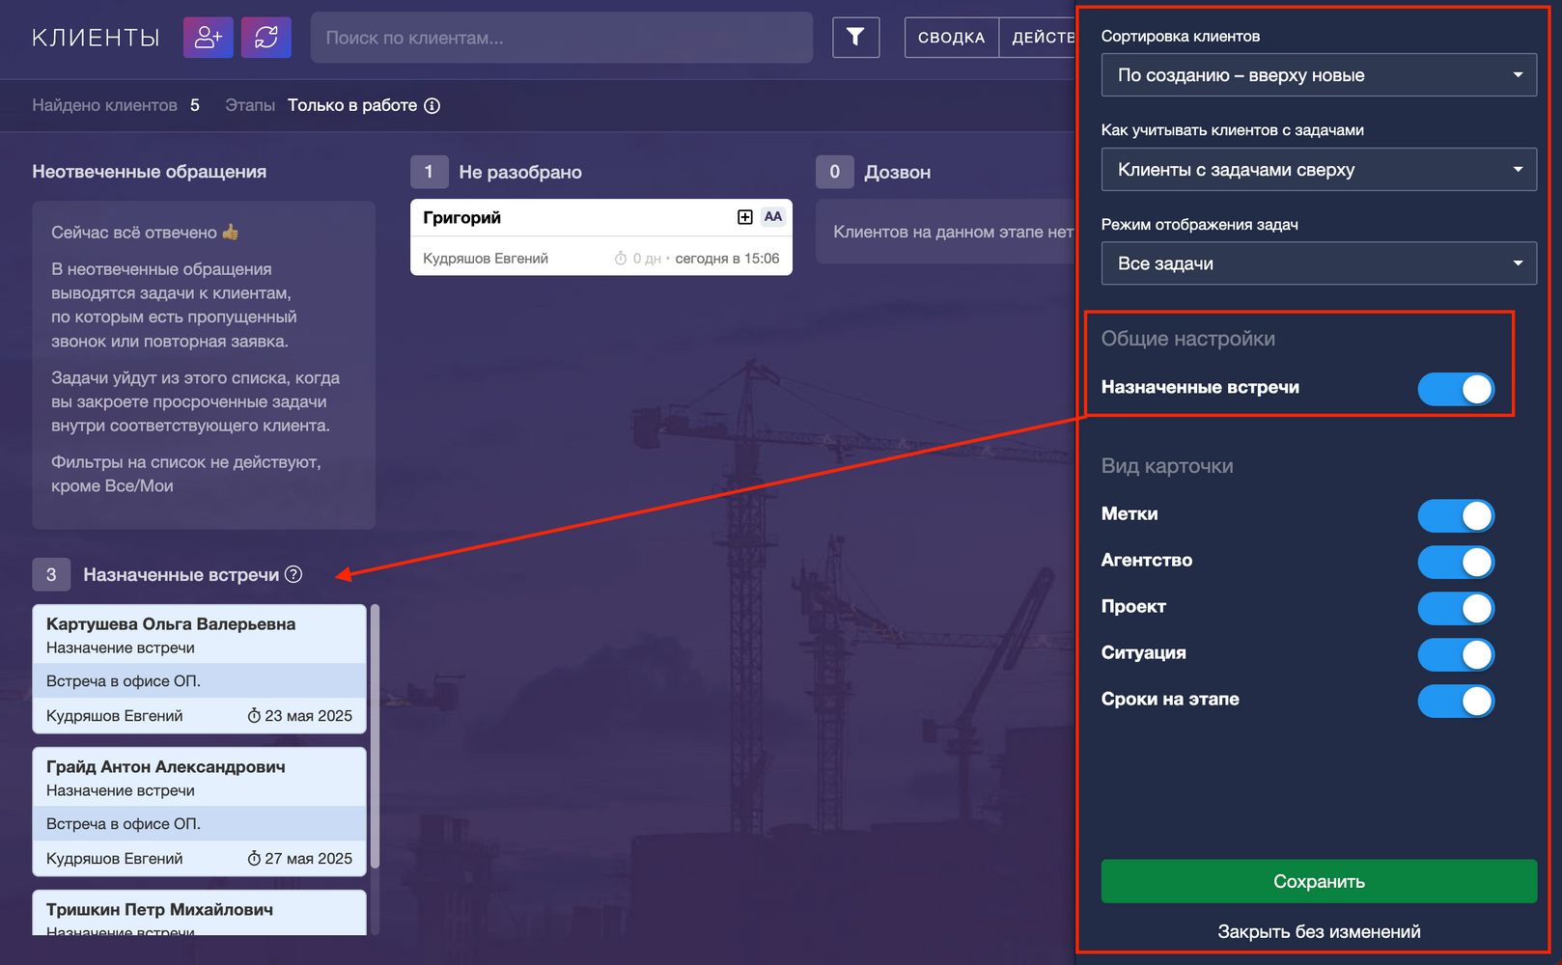Open the filter funnel icon
This screenshot has height=965, width=1562.
[x=855, y=38]
